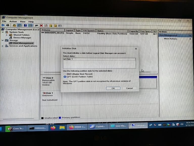The image size is (194, 146).
Task: Click the Back arrow toolbar icon
Action: point(3,25)
